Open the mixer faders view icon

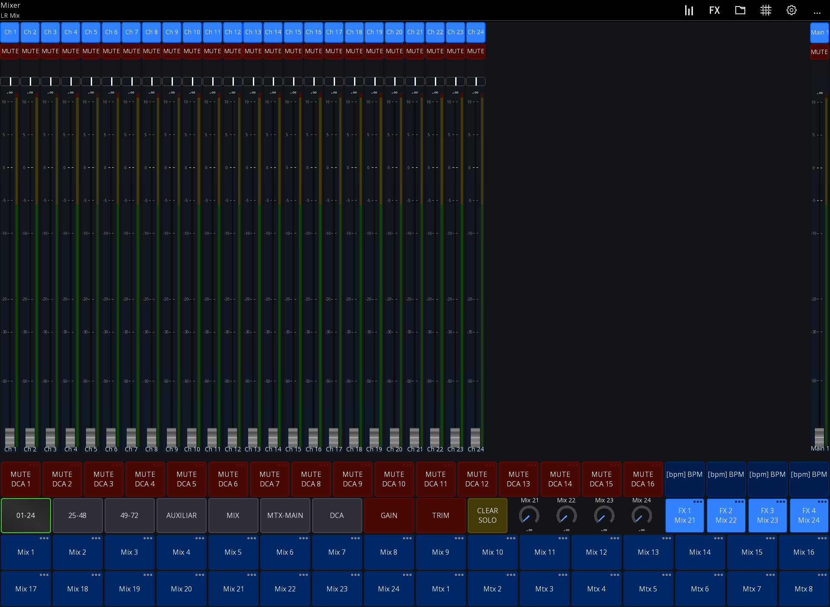(x=689, y=10)
